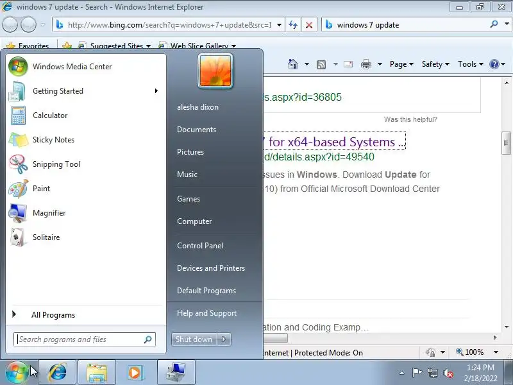The image size is (513, 385).
Task: Expand All Programs list
Action: [85, 315]
